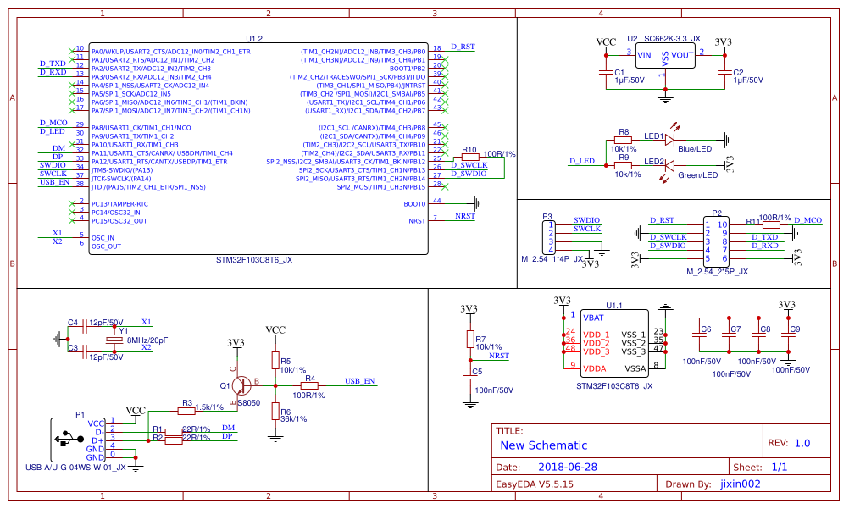Click the P2 ten-pin header symbol
Screen dimensions: 849x509
click(716, 241)
